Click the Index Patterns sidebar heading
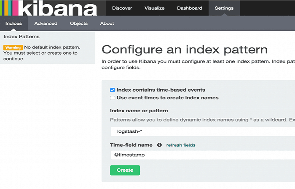Image resolution: width=295 pixels, height=189 pixels. 21,37
